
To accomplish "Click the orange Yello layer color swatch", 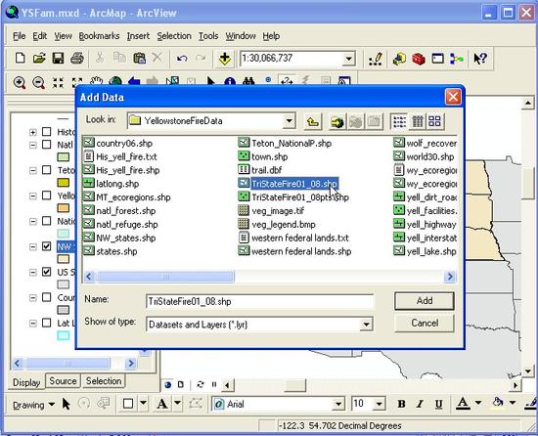I will (64, 207).
